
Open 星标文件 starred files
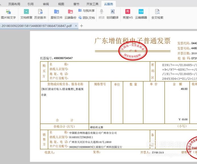pos(56,14)
